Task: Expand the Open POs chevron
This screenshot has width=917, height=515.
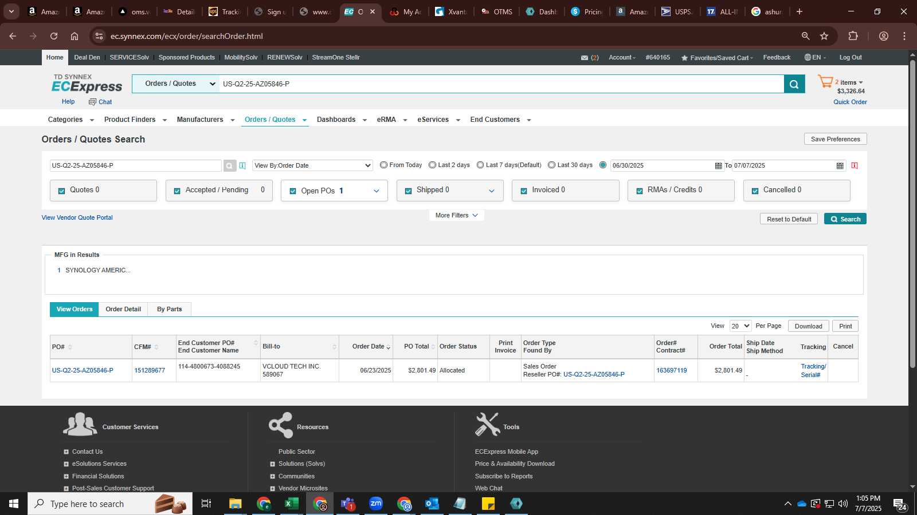Action: [377, 191]
